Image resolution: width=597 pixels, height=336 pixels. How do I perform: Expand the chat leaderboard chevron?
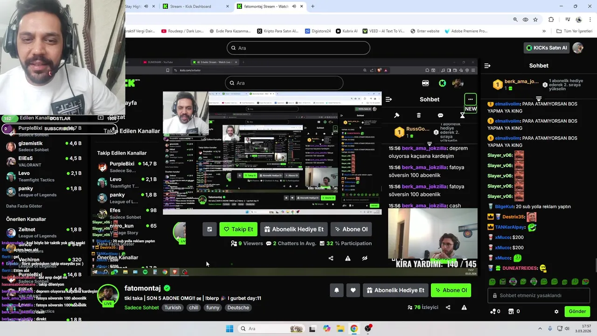click(539, 99)
